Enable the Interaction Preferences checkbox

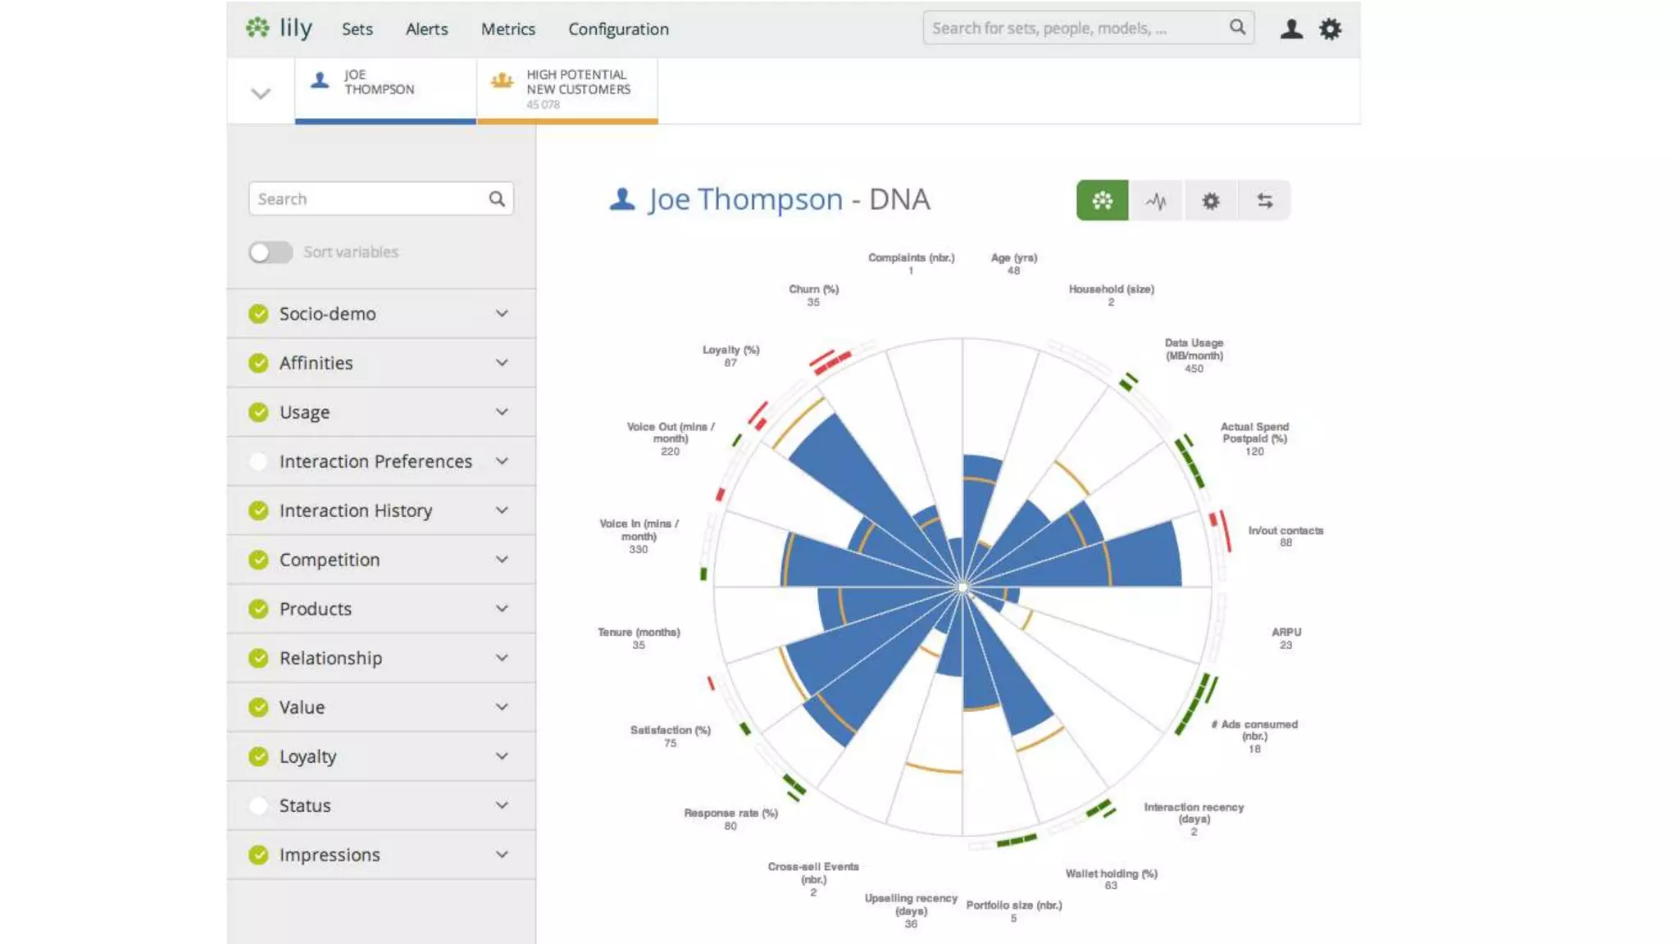tap(258, 461)
